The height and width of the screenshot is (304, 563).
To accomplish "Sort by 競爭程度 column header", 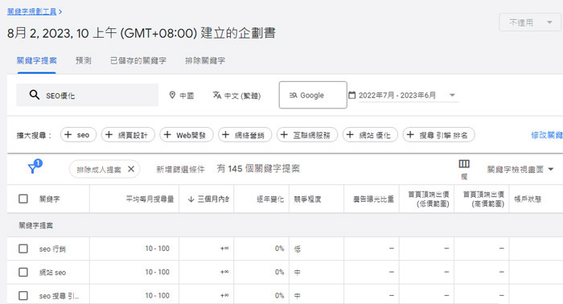I will pyautogui.click(x=307, y=199).
